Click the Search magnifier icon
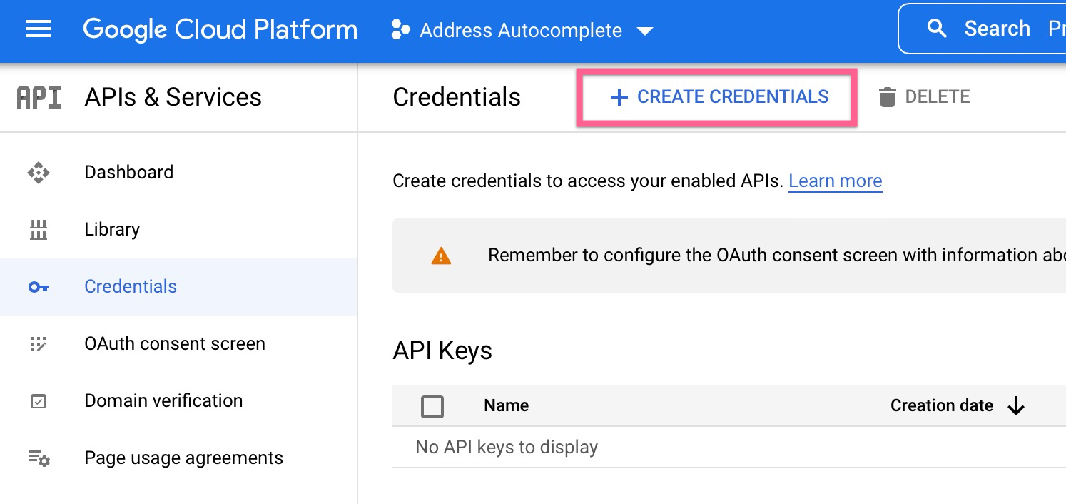 tap(937, 29)
